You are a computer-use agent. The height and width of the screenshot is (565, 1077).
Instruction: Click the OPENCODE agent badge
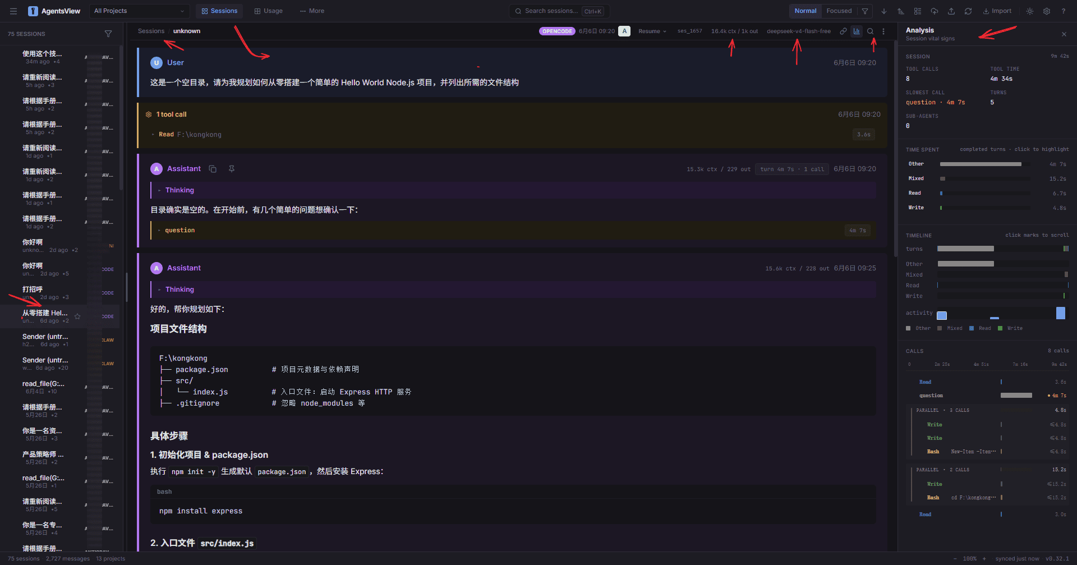coord(557,31)
